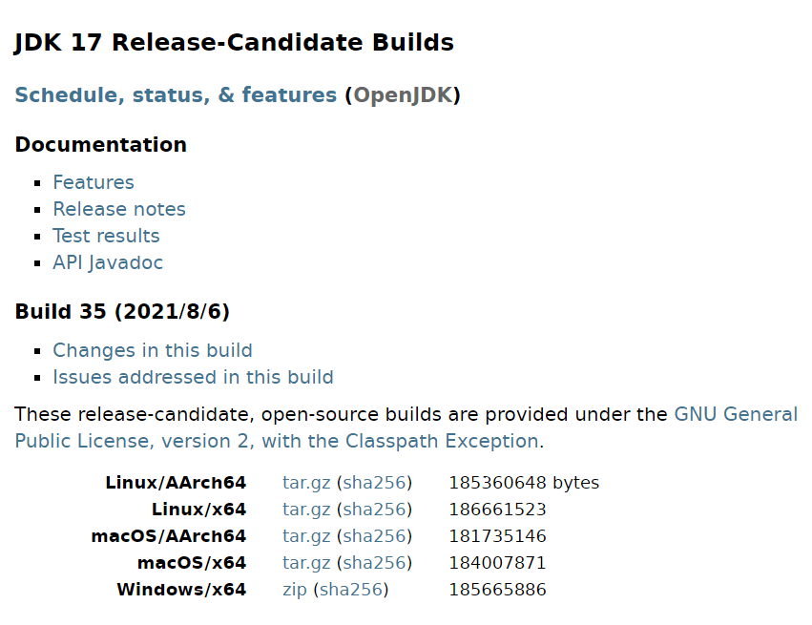The image size is (812, 625).
Task: Open sha256 checksum for Linux/x64
Action: pyautogui.click(x=374, y=510)
